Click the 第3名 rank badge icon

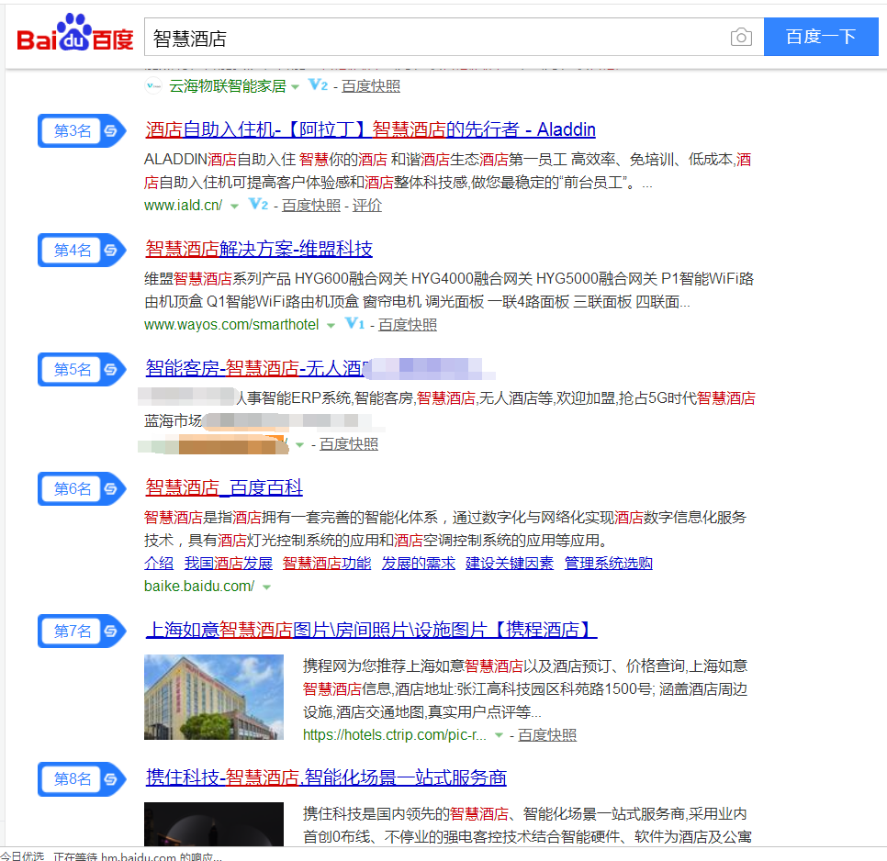(x=82, y=130)
